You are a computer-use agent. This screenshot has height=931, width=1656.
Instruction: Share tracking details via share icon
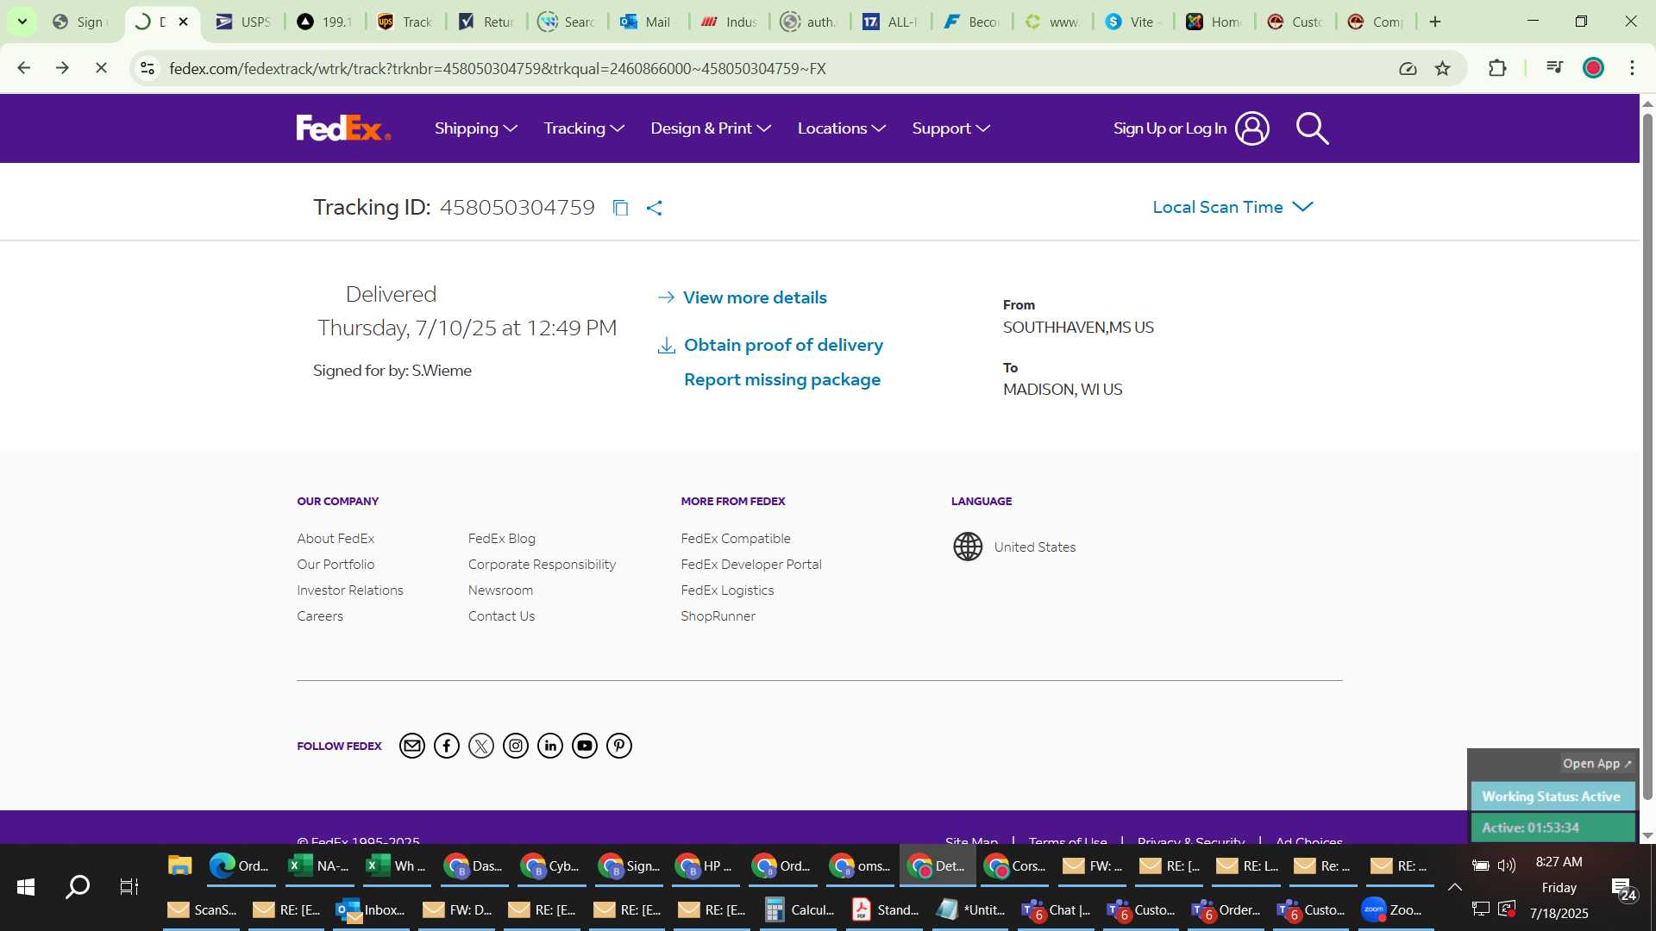(x=655, y=208)
